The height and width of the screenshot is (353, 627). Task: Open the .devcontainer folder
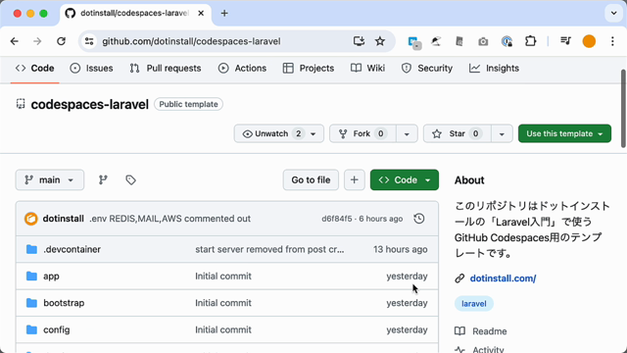coord(72,249)
